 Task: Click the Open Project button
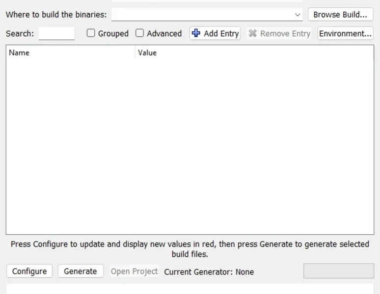[x=134, y=271]
